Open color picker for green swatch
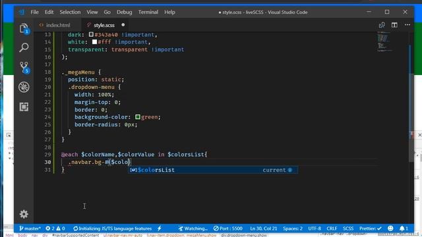The image size is (422, 237). click(x=138, y=117)
